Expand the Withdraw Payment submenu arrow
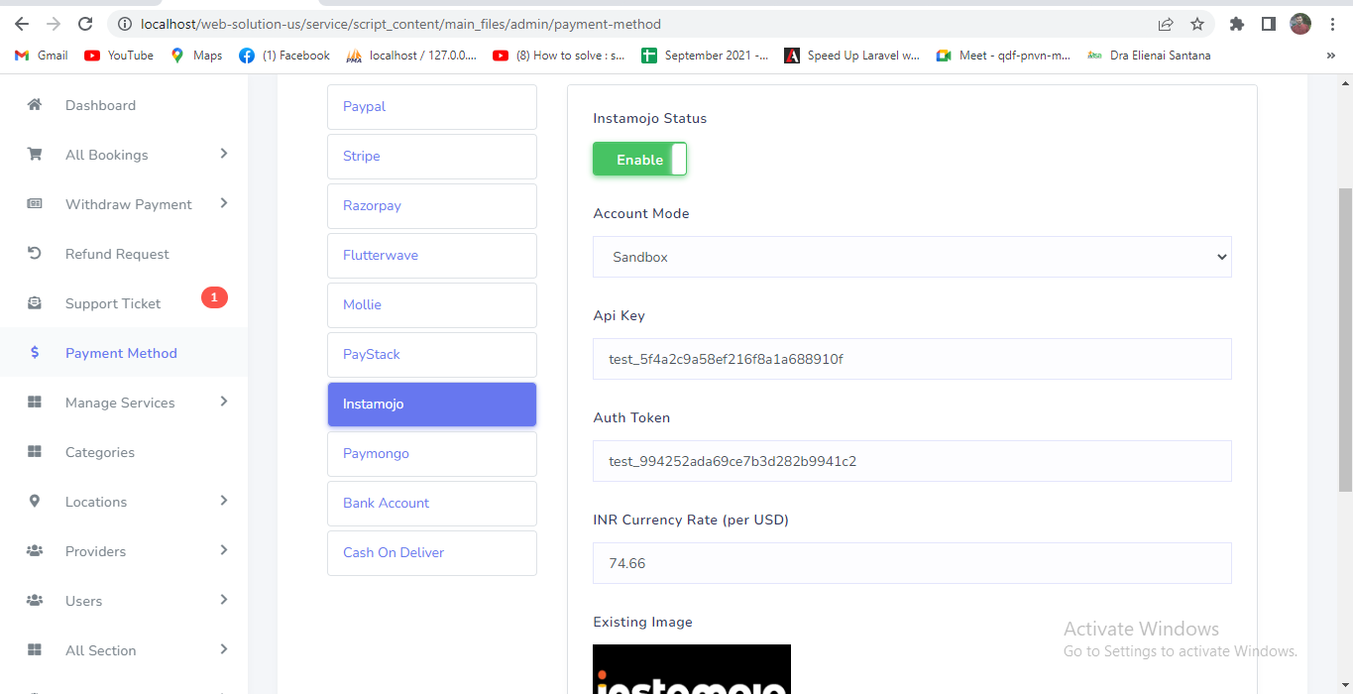The height and width of the screenshot is (694, 1353). [x=224, y=203]
